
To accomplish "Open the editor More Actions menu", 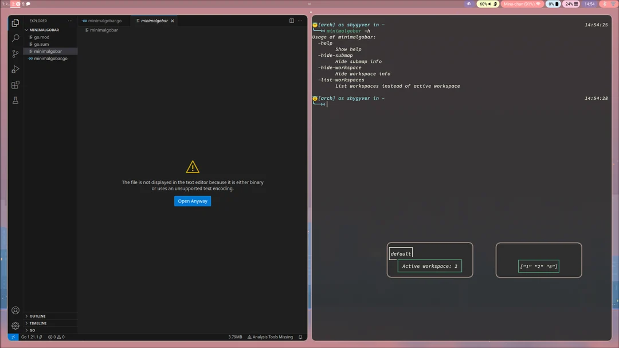I will click(300, 21).
